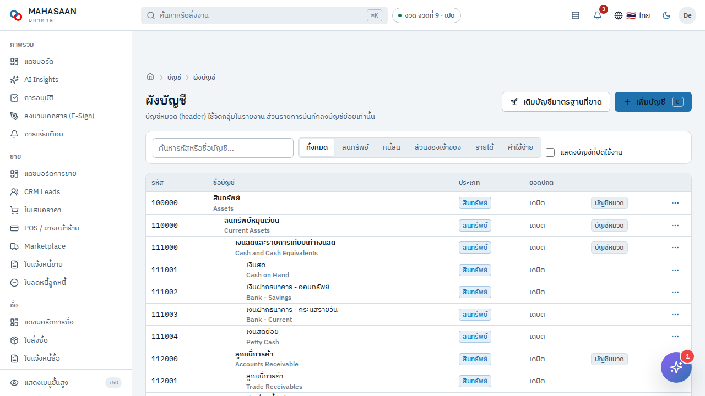Select the หนี้สิน filter tab

(392, 147)
